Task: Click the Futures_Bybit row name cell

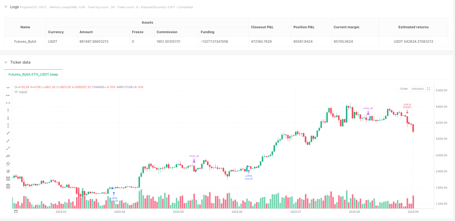Action: tap(25, 42)
